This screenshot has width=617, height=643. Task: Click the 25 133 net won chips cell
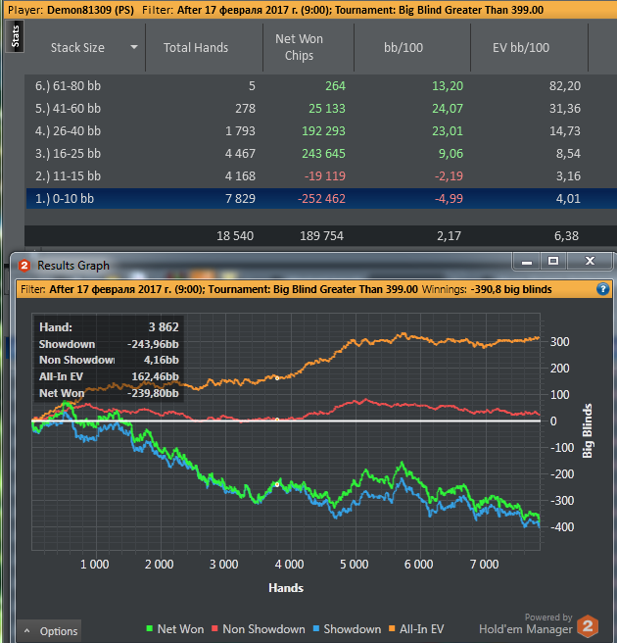326,108
